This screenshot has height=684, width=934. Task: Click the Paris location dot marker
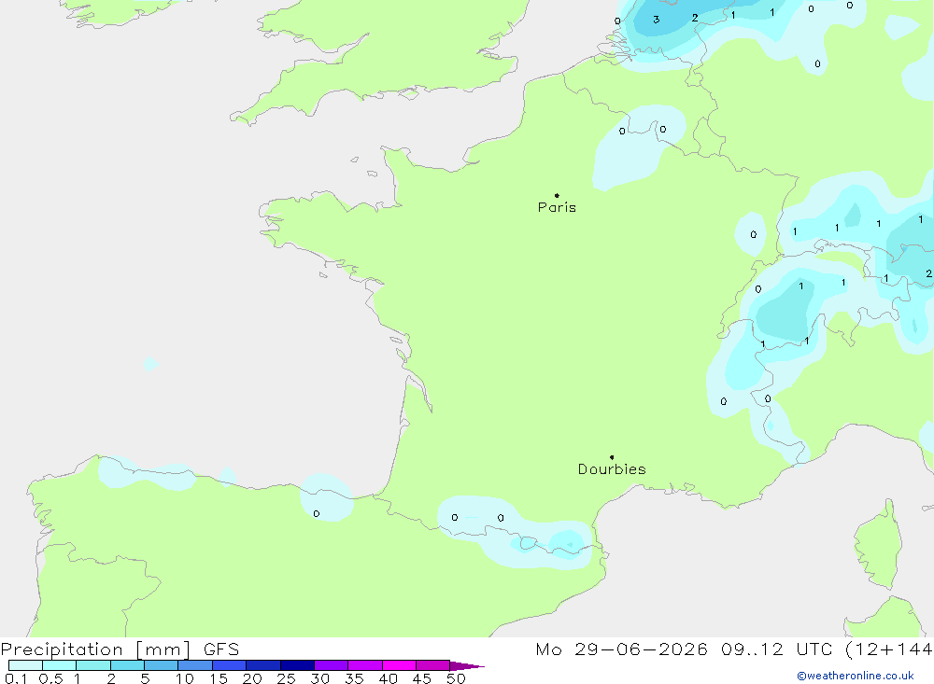[x=557, y=195]
